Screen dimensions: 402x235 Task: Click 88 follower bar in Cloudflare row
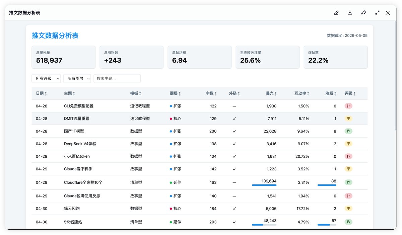tap(327, 185)
